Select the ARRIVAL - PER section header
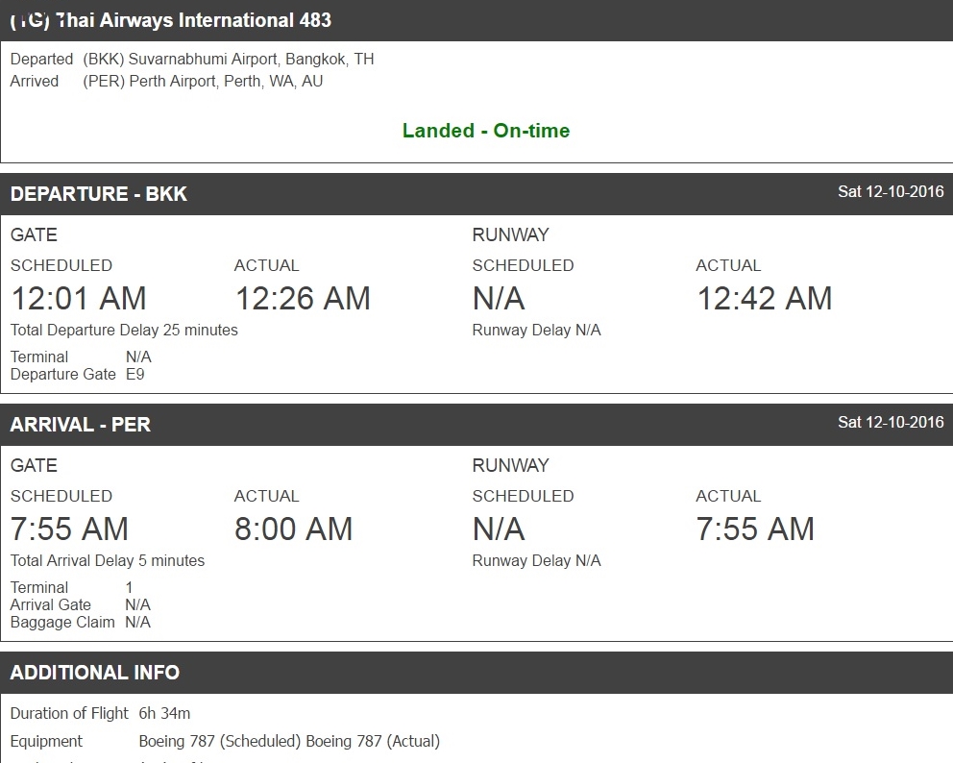Screen dimensions: 953x763 [81, 425]
